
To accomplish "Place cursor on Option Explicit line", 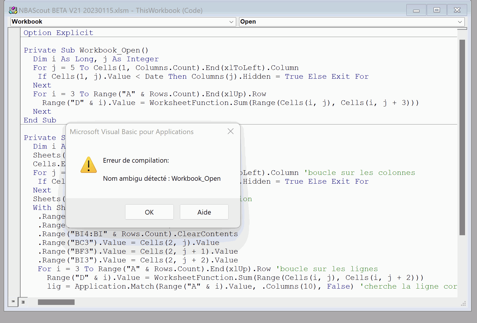I will pos(58,33).
